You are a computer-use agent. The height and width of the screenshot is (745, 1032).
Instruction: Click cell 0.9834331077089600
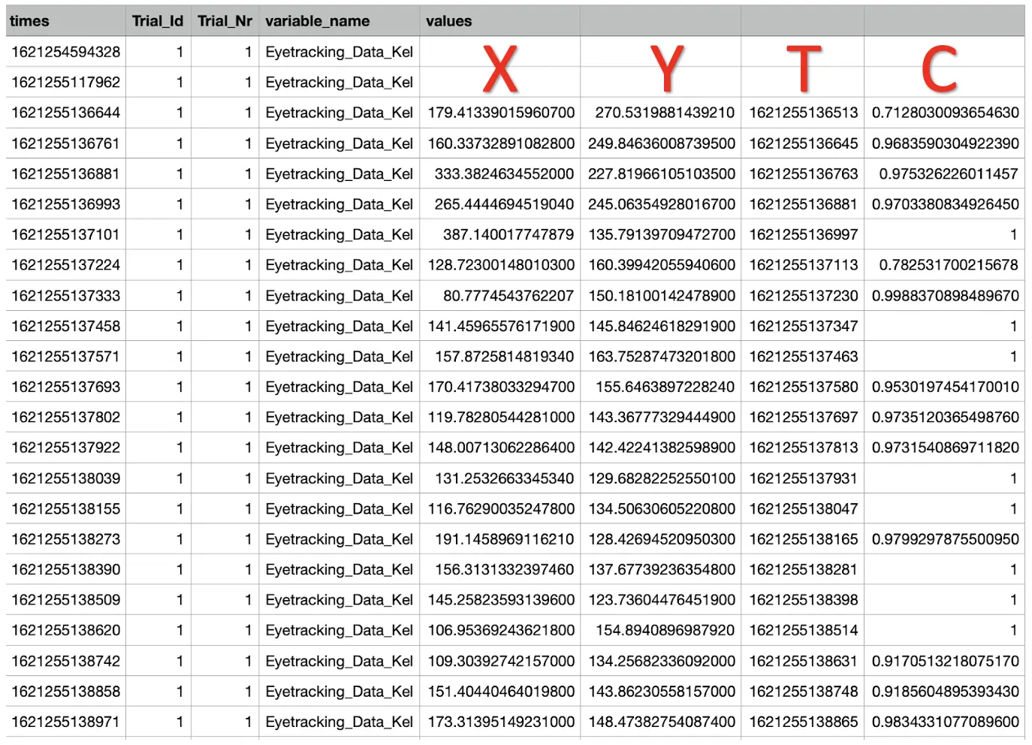[944, 722]
